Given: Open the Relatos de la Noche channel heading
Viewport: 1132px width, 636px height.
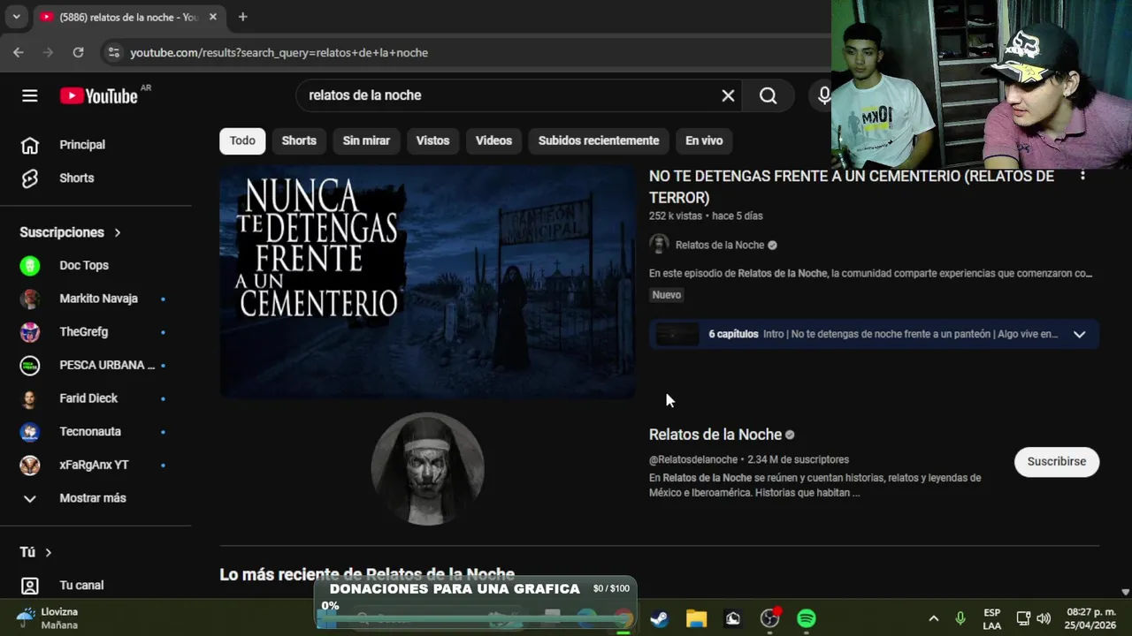Looking at the screenshot, I should pos(715,435).
